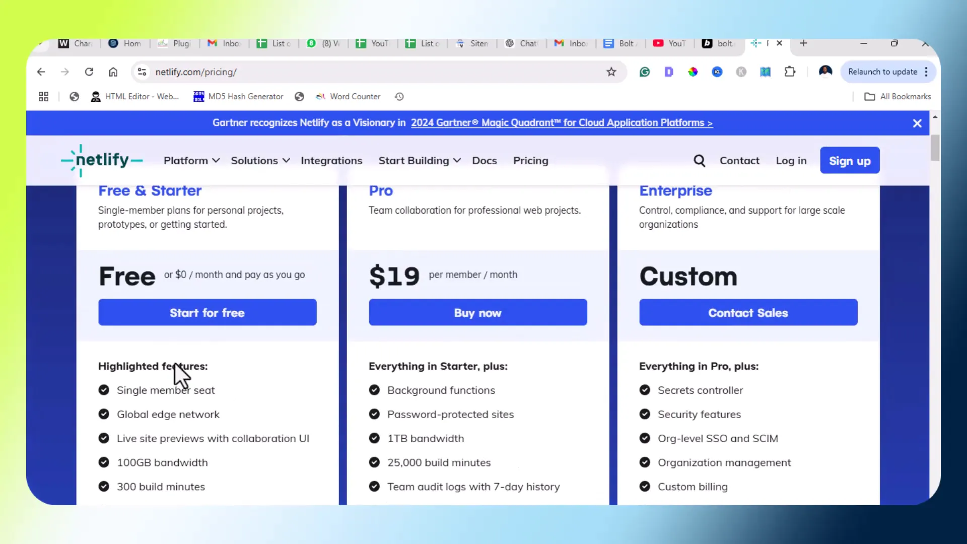Bookmark this page with the star icon
This screenshot has width=967, height=544.
point(611,72)
